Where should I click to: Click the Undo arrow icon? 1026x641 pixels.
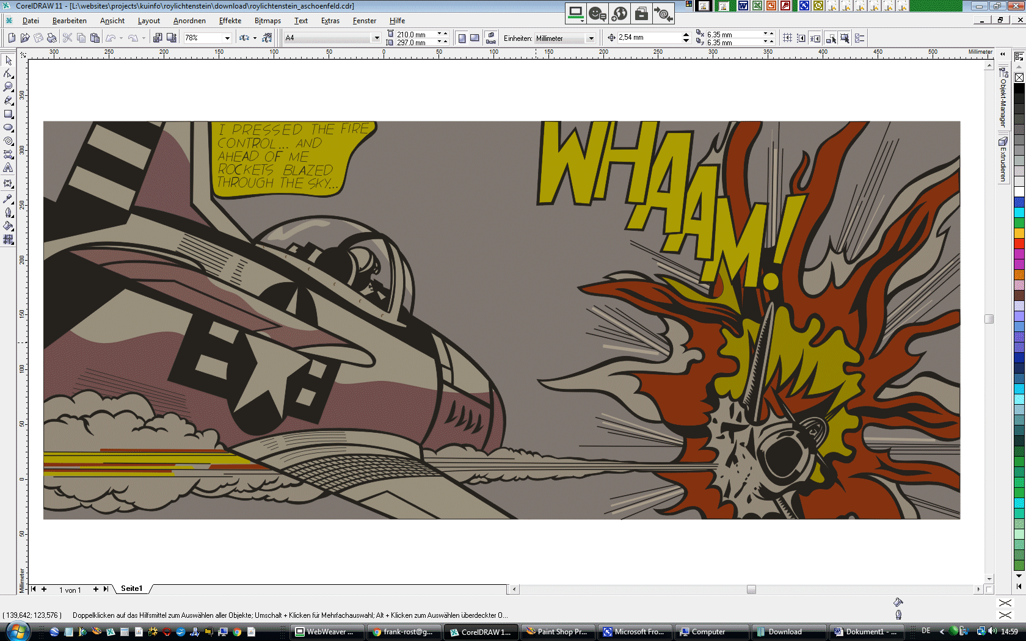[x=111, y=38]
